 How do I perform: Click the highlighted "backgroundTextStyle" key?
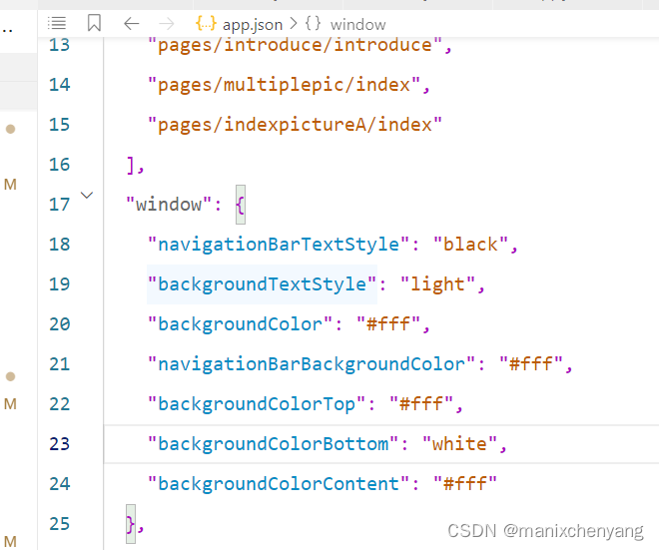pos(262,284)
